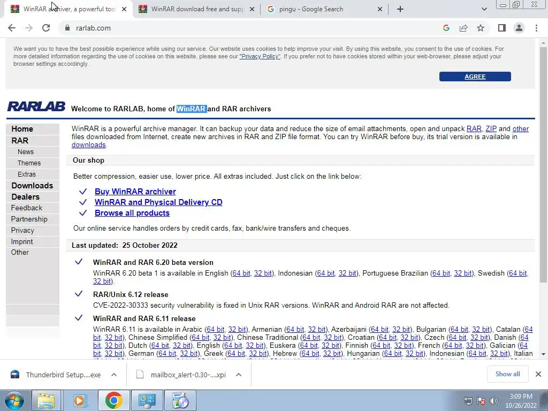
Task: Go to Downloads in the sidebar
Action: [32, 186]
